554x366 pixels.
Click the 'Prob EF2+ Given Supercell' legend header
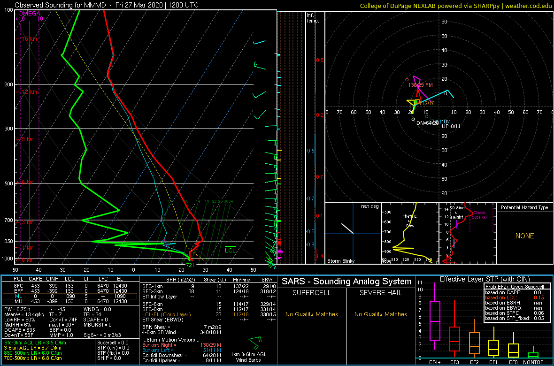tap(515, 287)
